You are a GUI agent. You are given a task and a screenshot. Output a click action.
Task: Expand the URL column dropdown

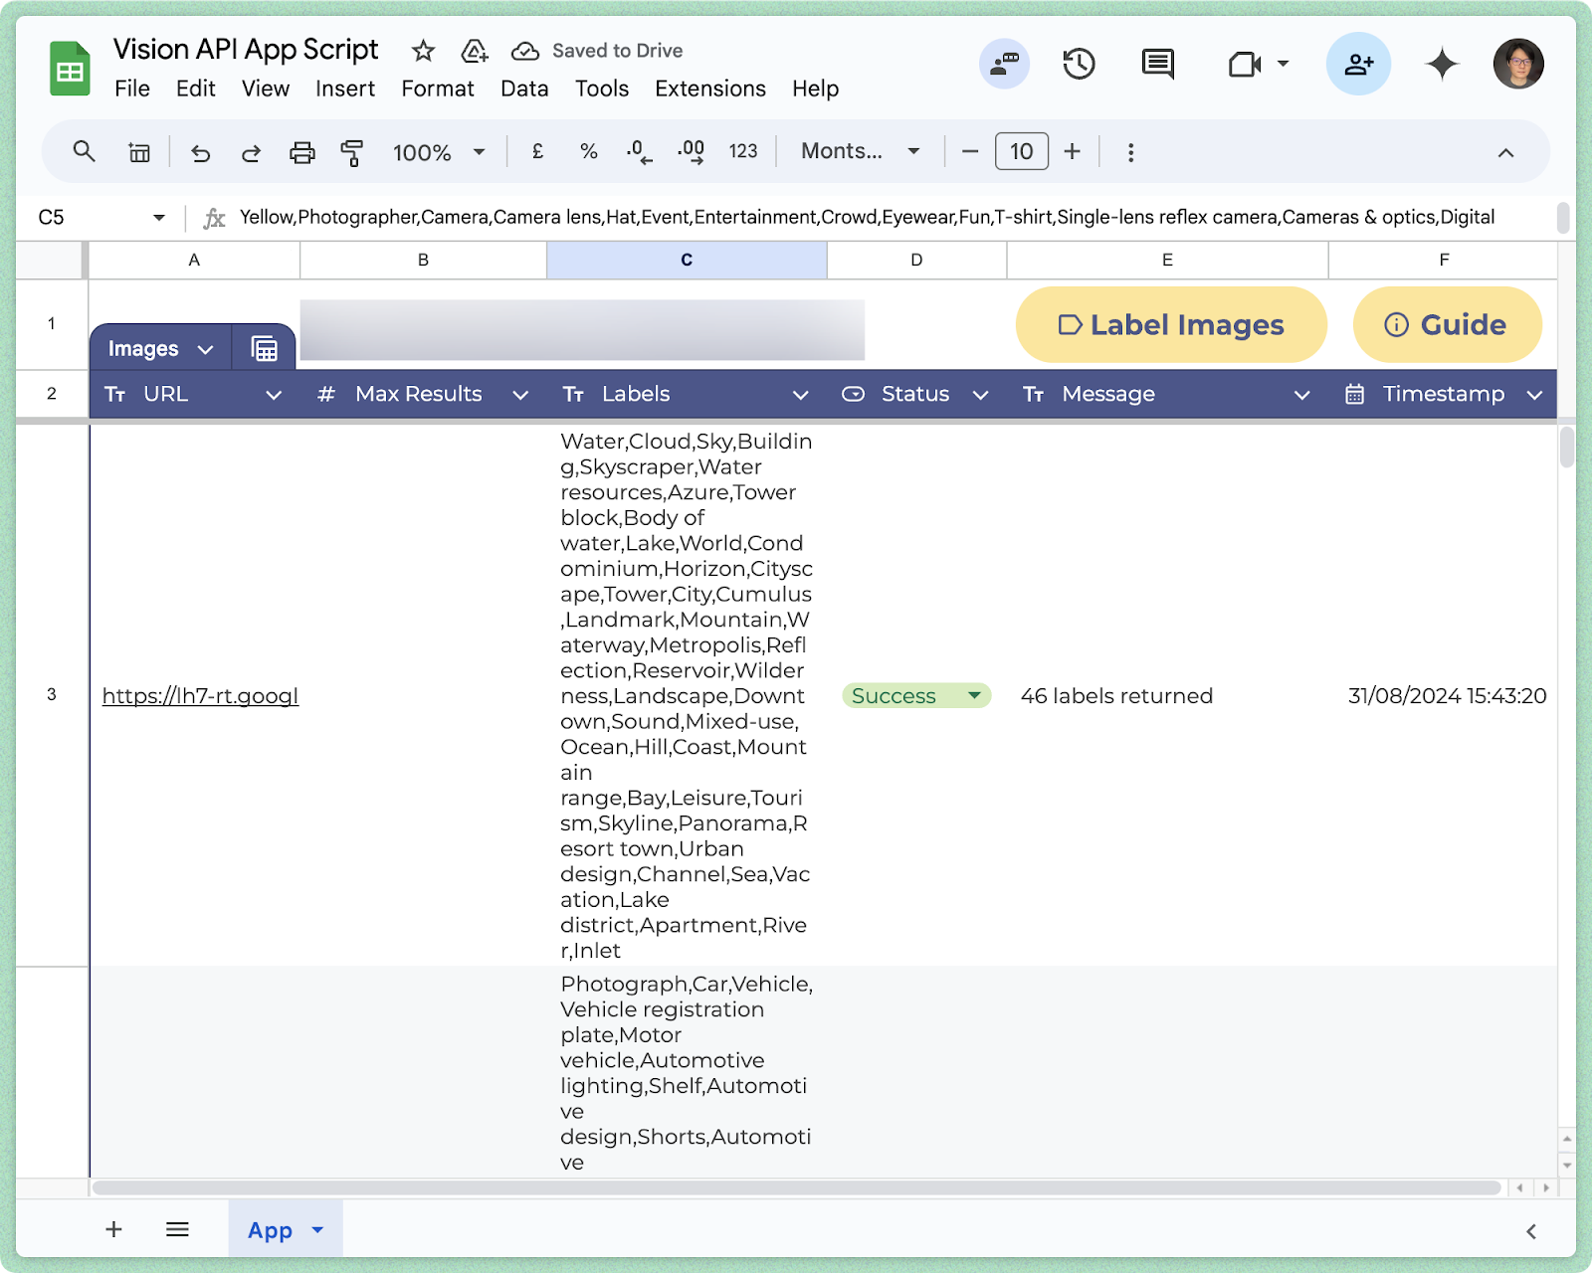click(x=274, y=395)
